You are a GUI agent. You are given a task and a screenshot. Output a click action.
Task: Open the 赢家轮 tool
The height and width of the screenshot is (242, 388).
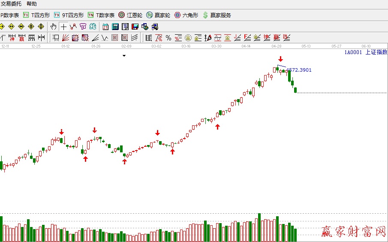pyautogui.click(x=158, y=15)
